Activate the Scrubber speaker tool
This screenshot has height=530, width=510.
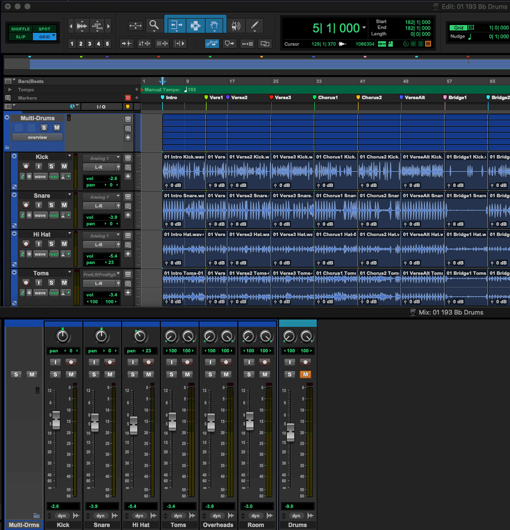(236, 25)
